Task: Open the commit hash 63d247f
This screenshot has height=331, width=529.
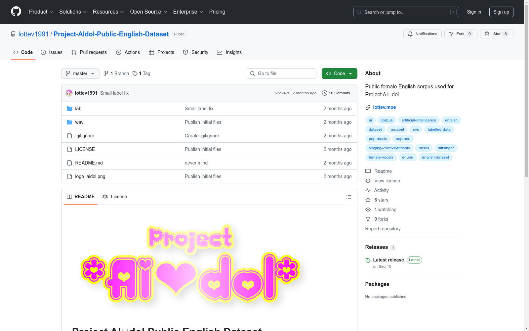Action: point(282,93)
